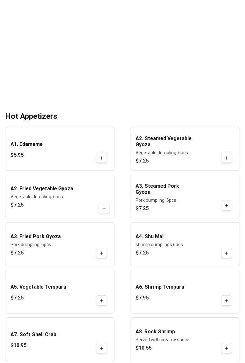Add A2. Steamed Vegetable Gyoza to cart
Viewport: 245px width, 363px height.
tap(227, 158)
